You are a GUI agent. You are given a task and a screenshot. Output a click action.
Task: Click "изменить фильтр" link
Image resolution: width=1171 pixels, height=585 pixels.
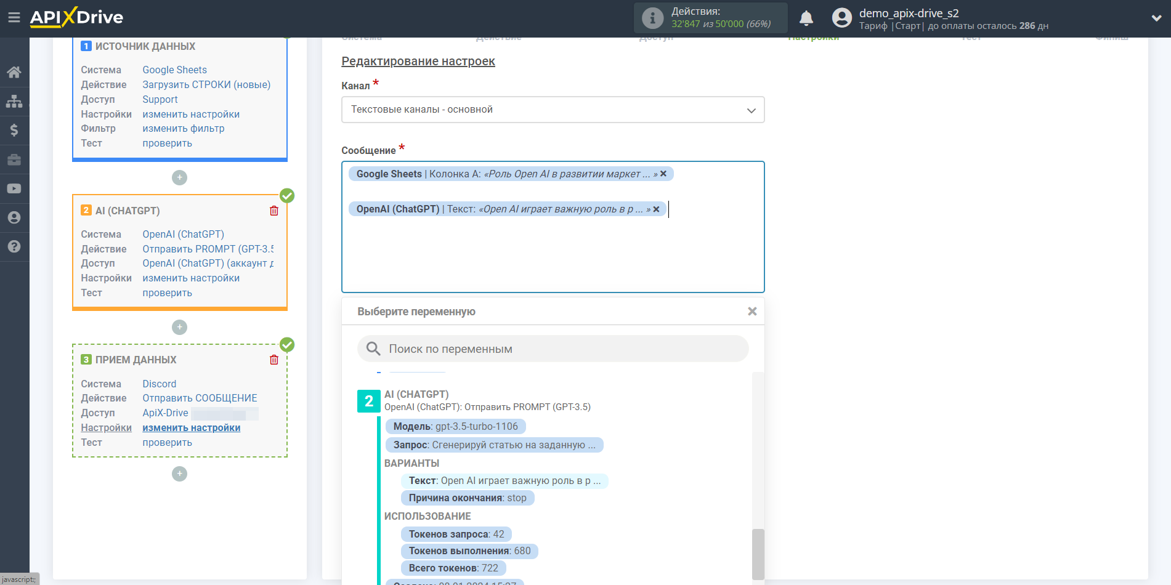pos(183,128)
